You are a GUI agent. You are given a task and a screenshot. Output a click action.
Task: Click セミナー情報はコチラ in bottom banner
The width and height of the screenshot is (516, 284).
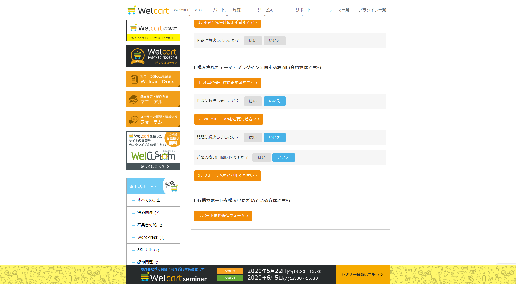pyautogui.click(x=363, y=274)
